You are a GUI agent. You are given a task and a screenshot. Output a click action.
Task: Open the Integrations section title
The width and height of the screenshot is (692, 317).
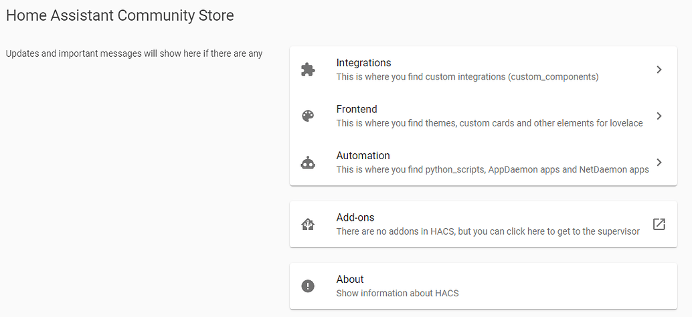[363, 63]
